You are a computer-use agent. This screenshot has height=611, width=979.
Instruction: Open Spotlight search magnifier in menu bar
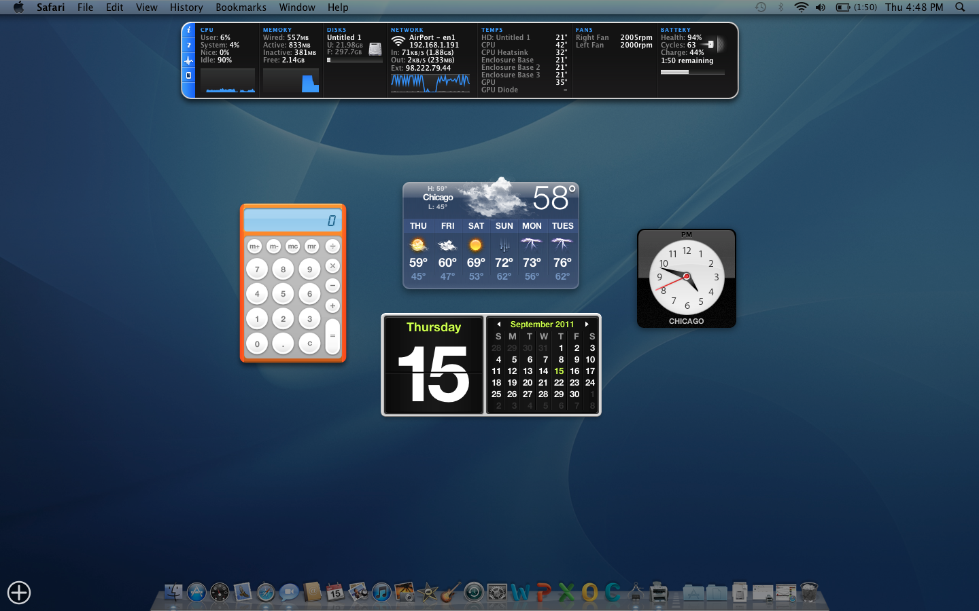point(960,7)
